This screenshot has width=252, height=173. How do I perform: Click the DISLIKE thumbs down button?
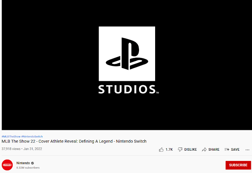(x=187, y=149)
